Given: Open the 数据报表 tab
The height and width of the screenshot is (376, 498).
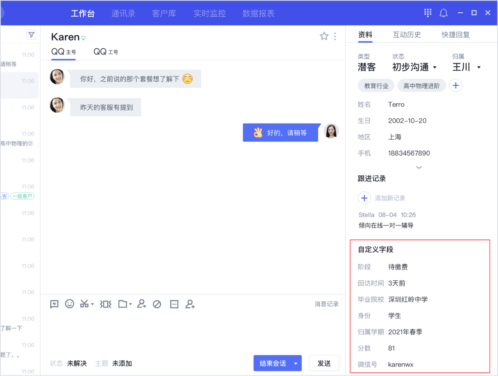Looking at the screenshot, I should click(259, 13).
